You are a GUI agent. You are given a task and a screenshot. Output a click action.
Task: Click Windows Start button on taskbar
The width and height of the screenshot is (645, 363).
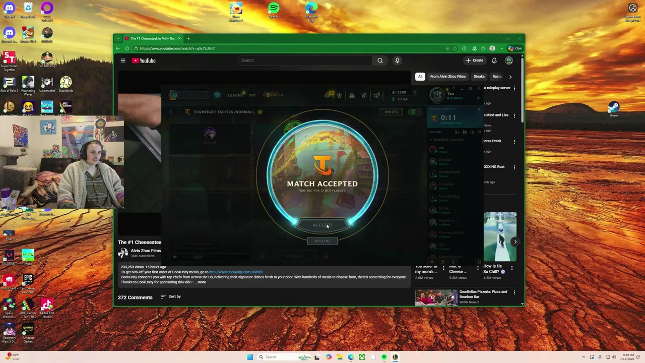(x=250, y=357)
